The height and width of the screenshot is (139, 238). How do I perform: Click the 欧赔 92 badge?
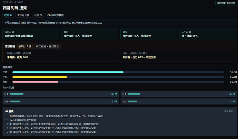(x=8, y=15)
